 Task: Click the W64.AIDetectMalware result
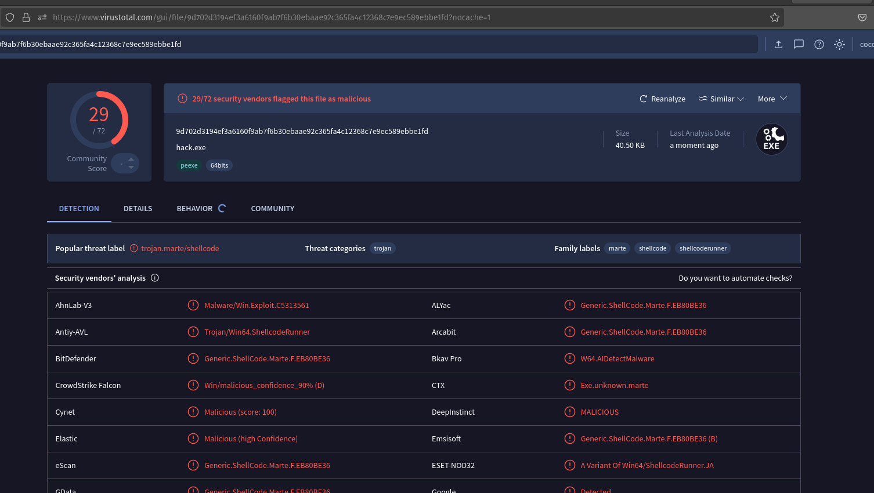tap(617, 358)
